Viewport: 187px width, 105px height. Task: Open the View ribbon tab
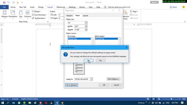click(x=91, y=7)
